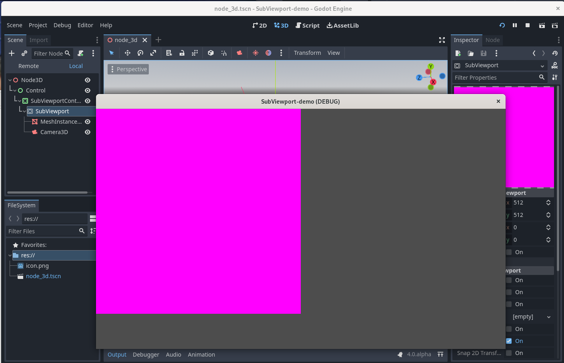Switch to the Node tab in Inspector
This screenshot has width=564, height=363.
493,40
